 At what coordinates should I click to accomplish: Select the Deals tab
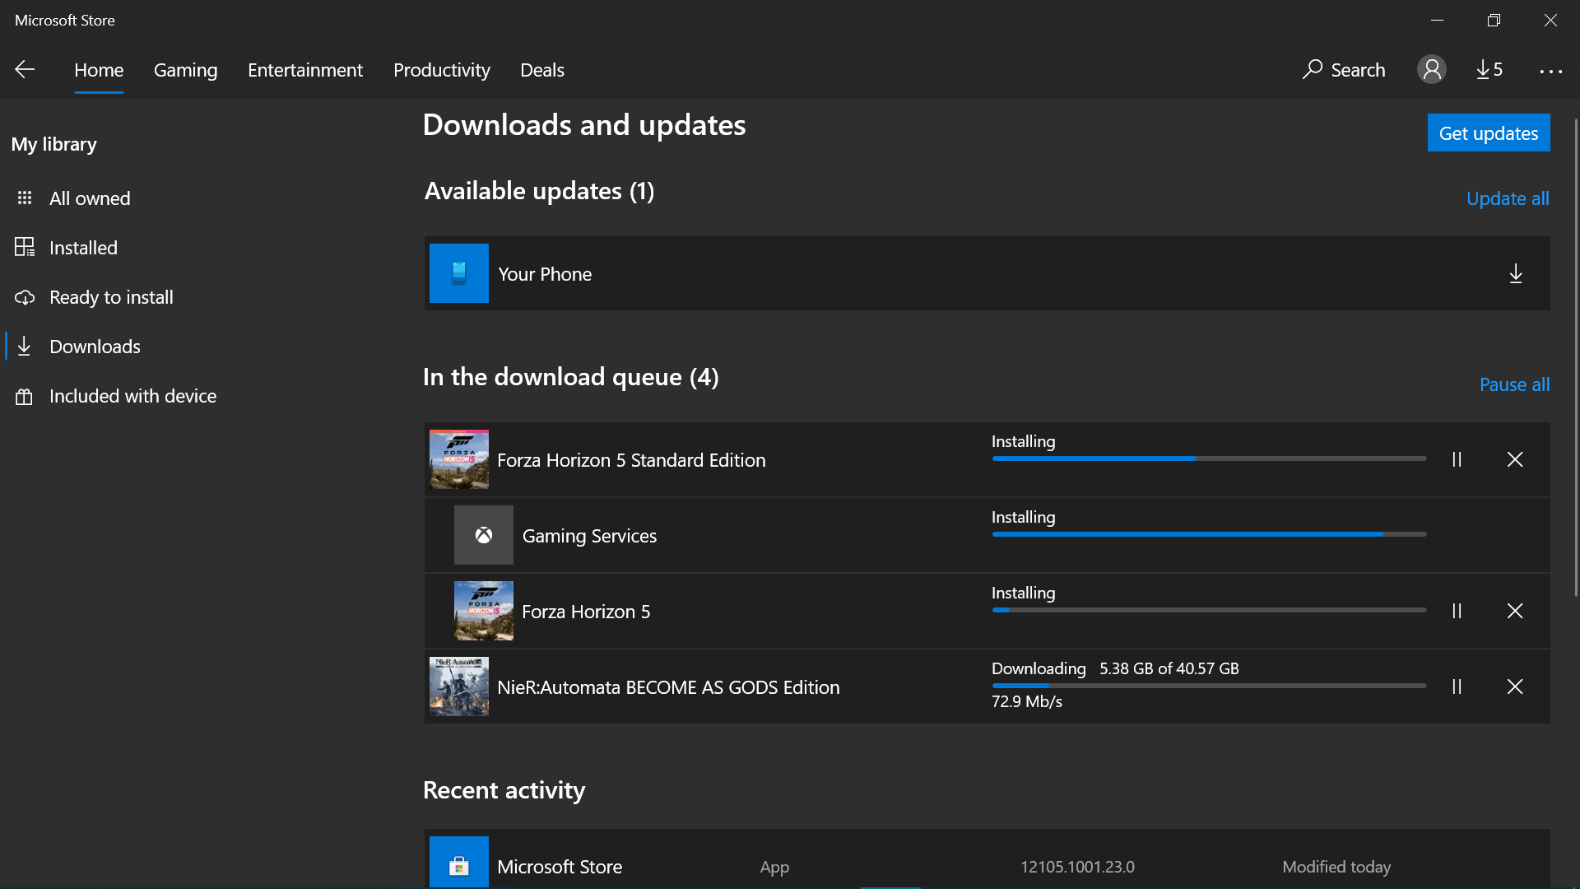click(542, 69)
